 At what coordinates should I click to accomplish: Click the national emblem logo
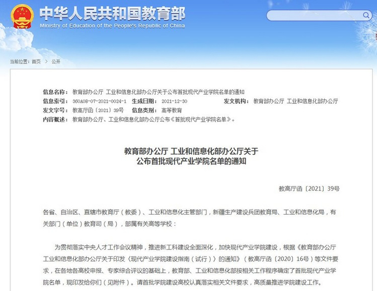click(22, 17)
